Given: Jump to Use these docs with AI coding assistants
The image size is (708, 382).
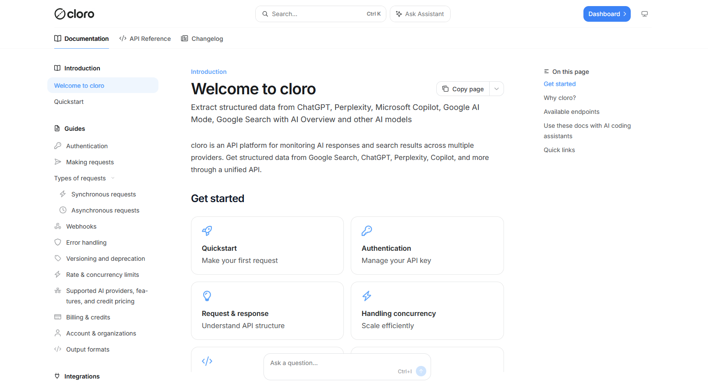Looking at the screenshot, I should tap(587, 131).
